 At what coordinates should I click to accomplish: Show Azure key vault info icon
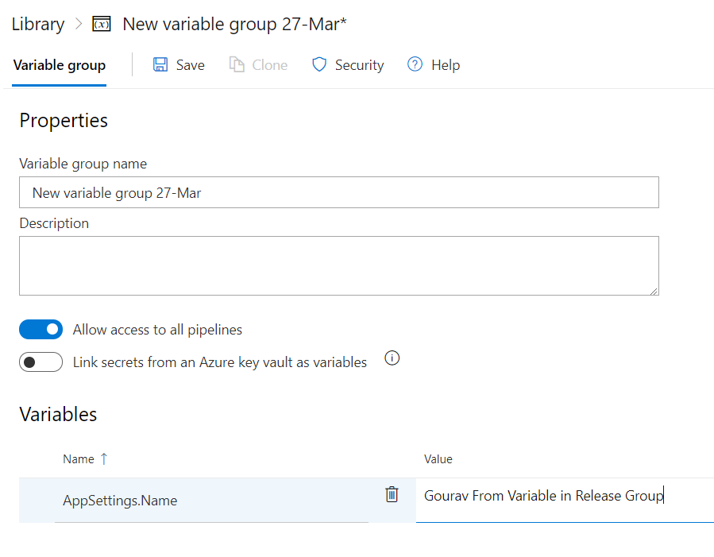[x=392, y=358]
